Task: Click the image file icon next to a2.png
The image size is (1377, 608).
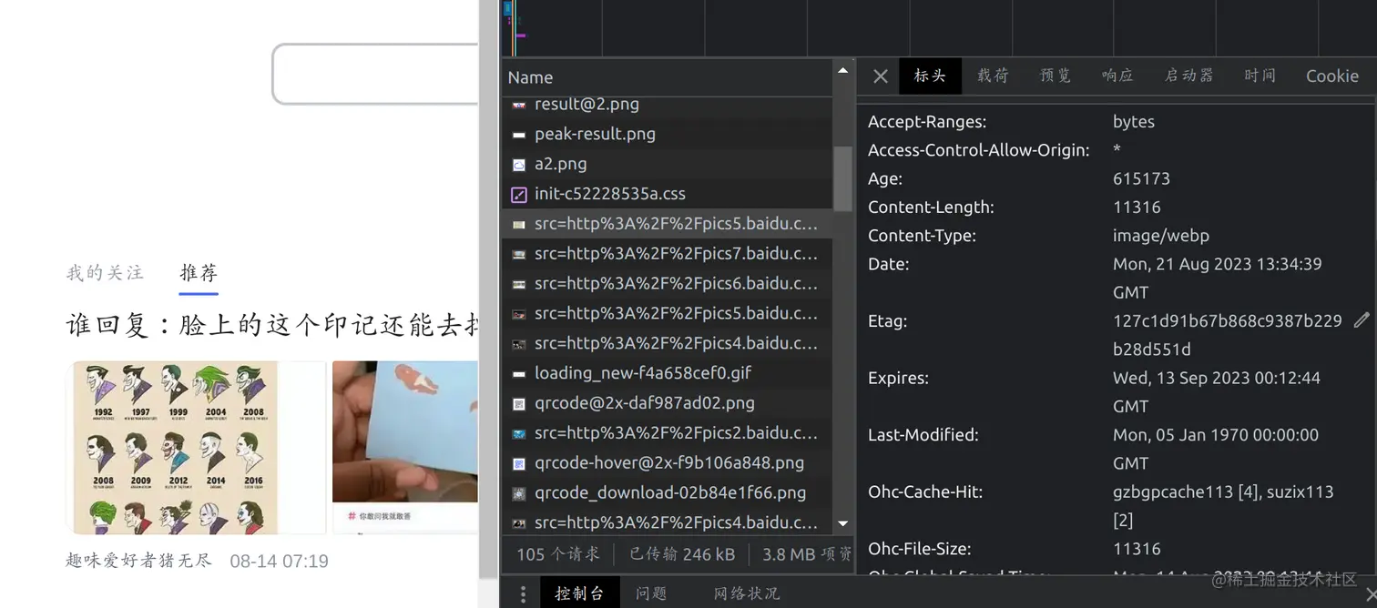Action: [518, 164]
